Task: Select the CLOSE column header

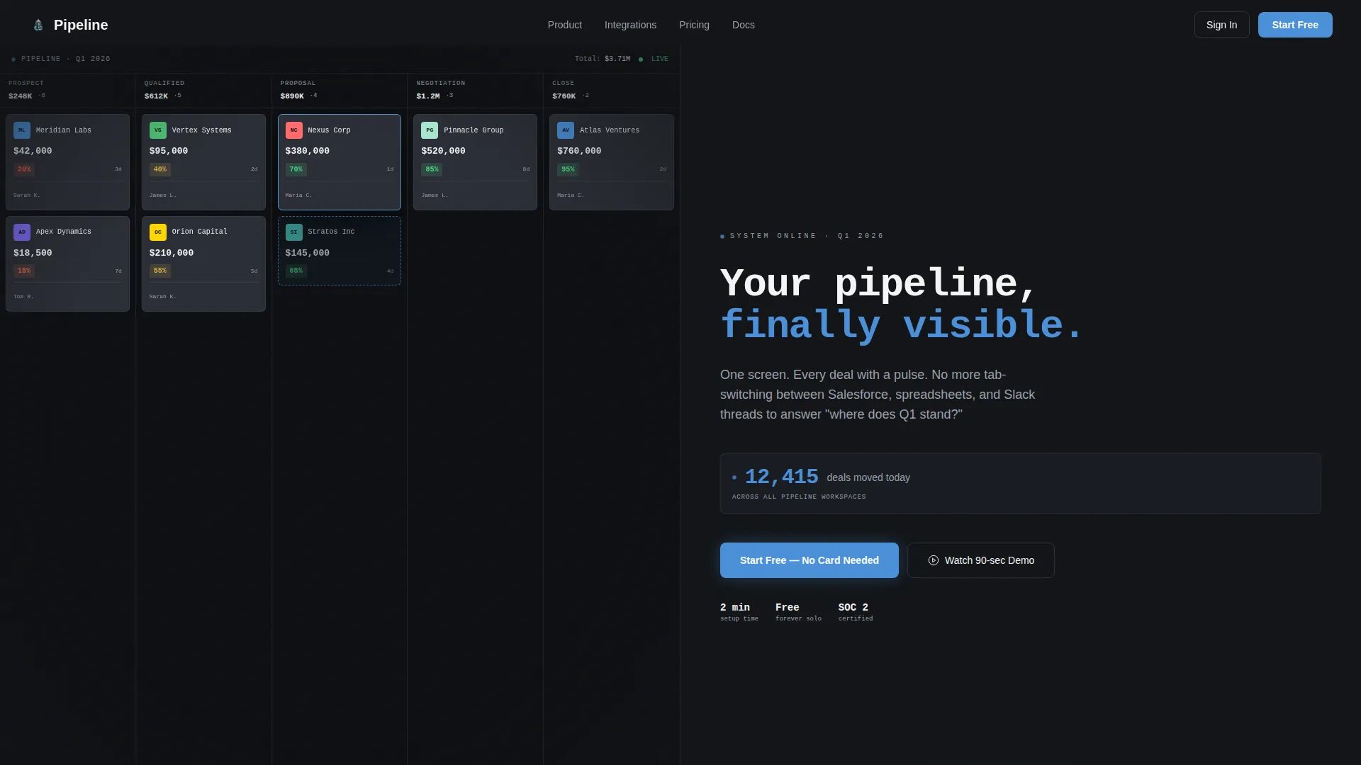Action: click(564, 84)
